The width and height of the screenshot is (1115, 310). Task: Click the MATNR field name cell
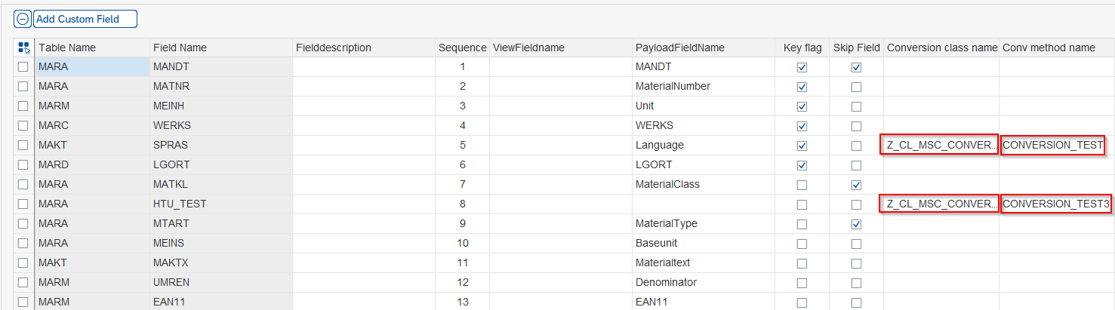coord(220,87)
